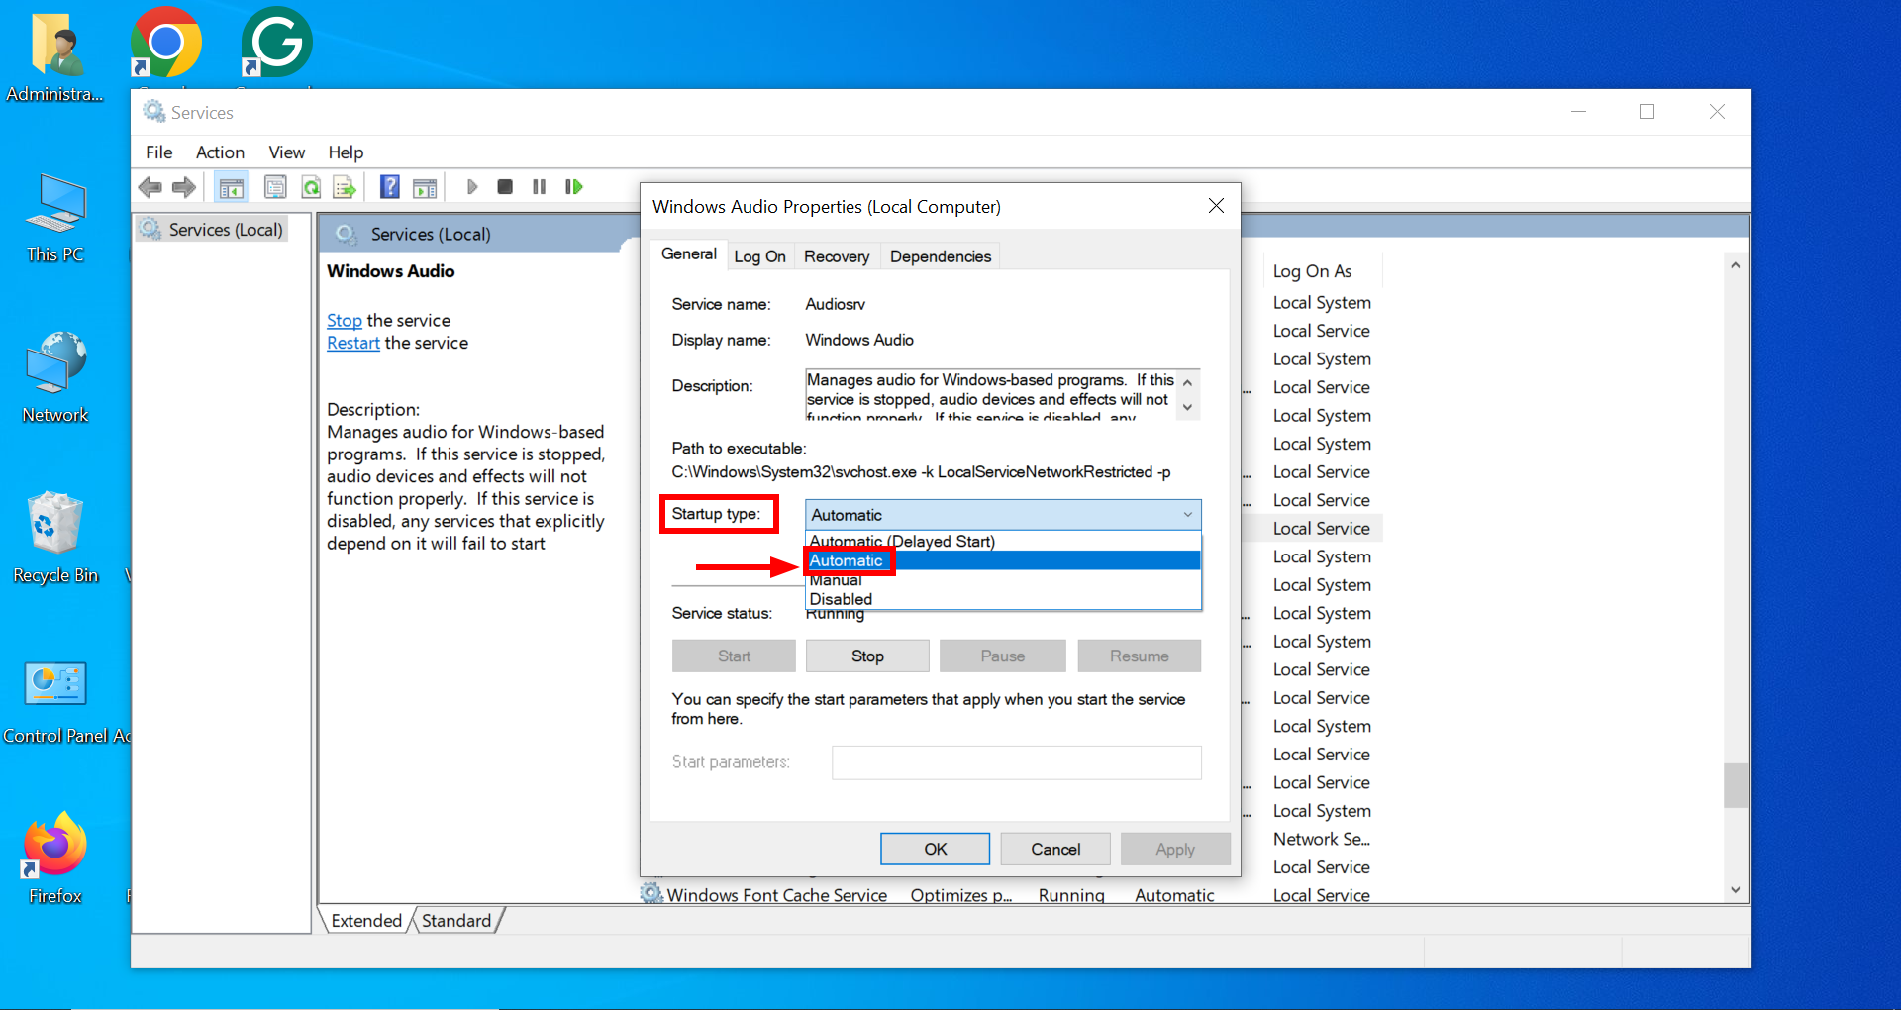Click the services list scroll-down arrow
This screenshot has height=1010, width=1901.
[x=1735, y=889]
